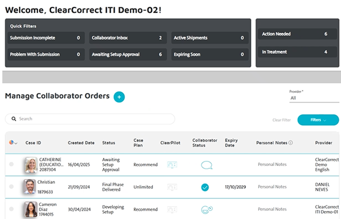Select row radio for Christian case 1879633
Screen dimensions: 341x219
[12, 186]
